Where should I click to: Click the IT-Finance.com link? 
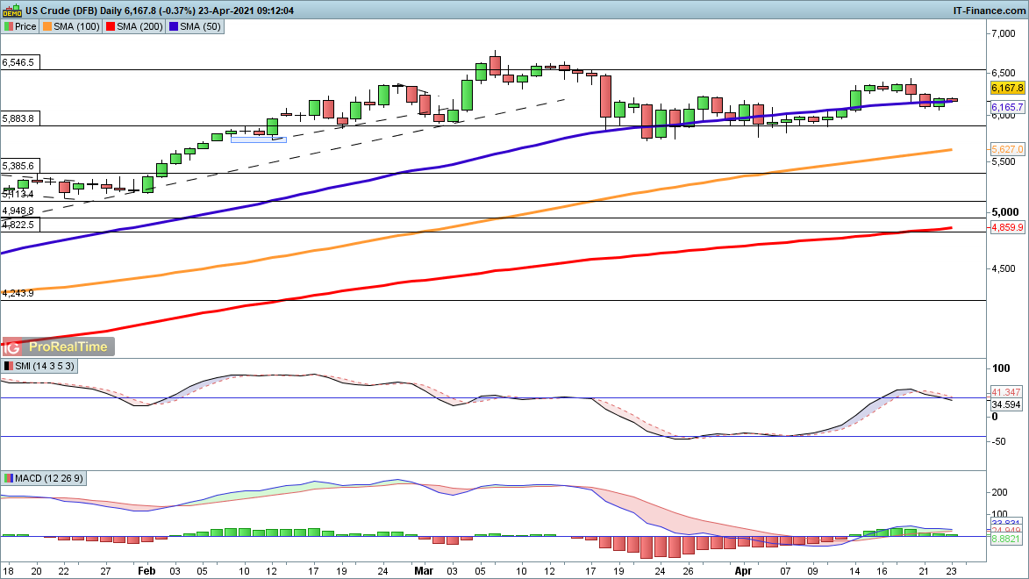989,11
